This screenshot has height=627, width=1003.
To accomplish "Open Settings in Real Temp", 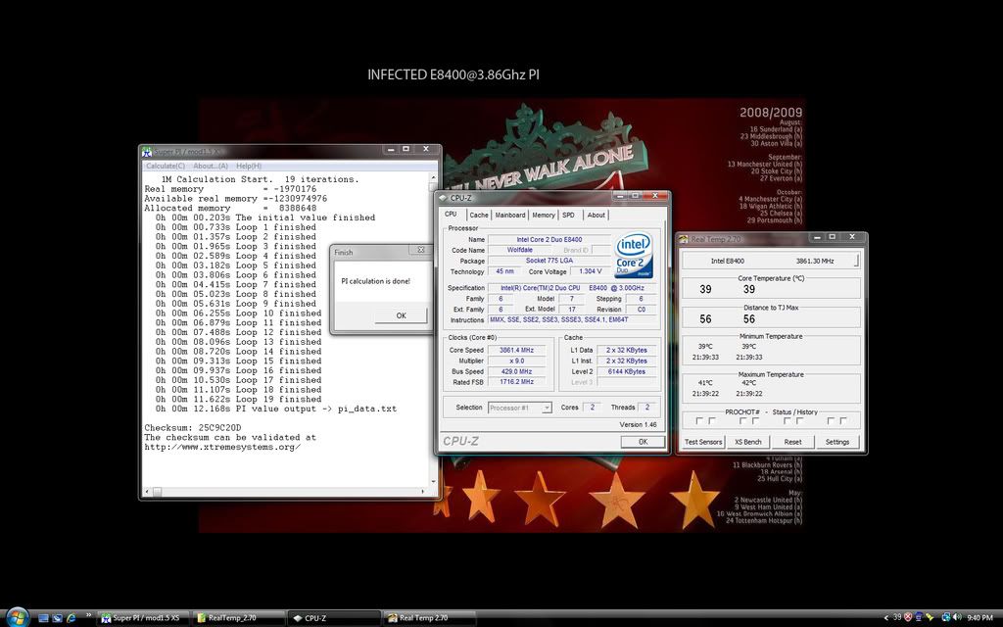I will point(837,442).
